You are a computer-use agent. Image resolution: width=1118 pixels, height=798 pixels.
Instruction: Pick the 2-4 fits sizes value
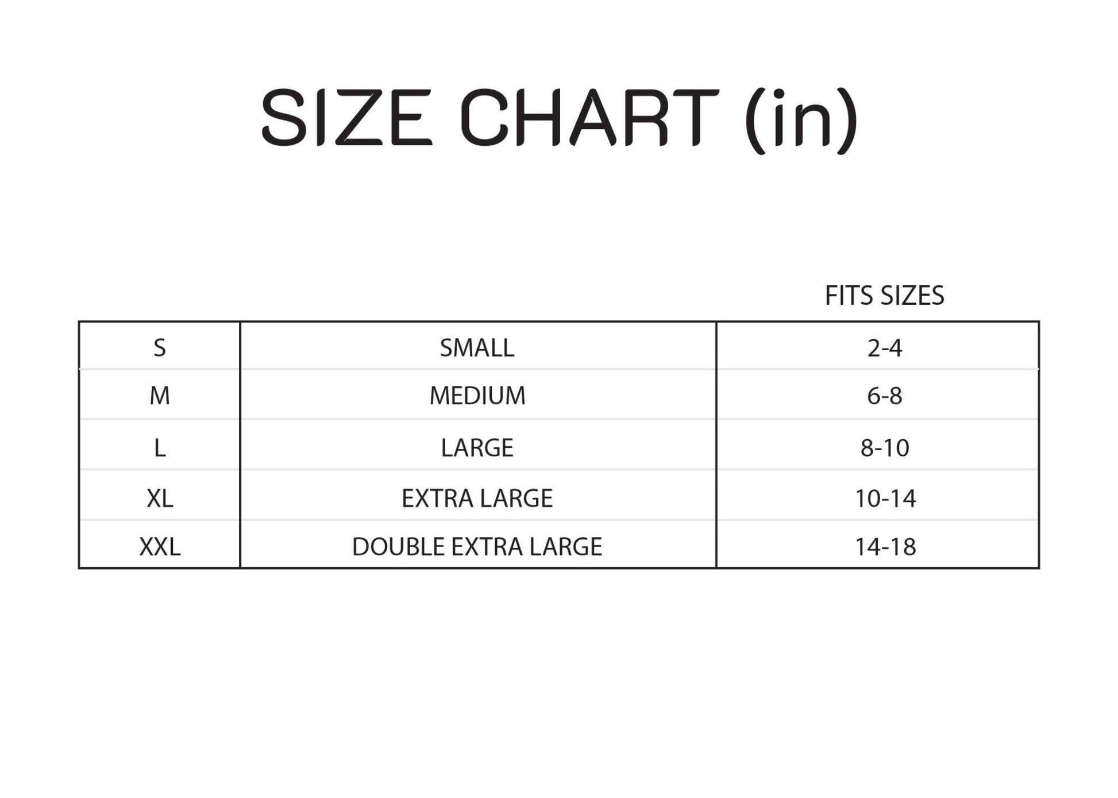(x=885, y=348)
